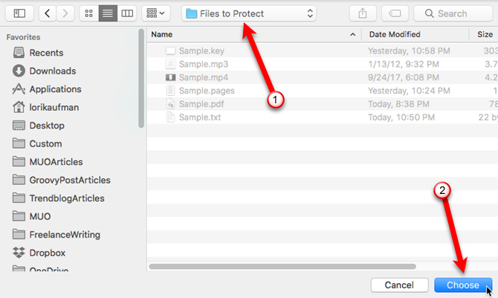This screenshot has width=498, height=298.
Task: Open Downloads in the sidebar
Action: 52,71
